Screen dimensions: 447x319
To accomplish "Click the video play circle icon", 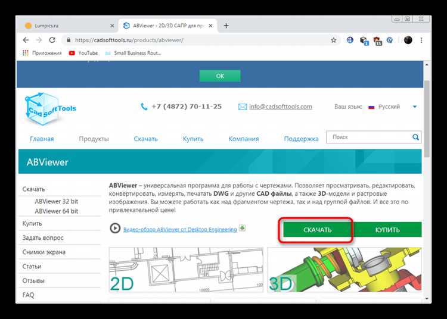I will point(115,228).
